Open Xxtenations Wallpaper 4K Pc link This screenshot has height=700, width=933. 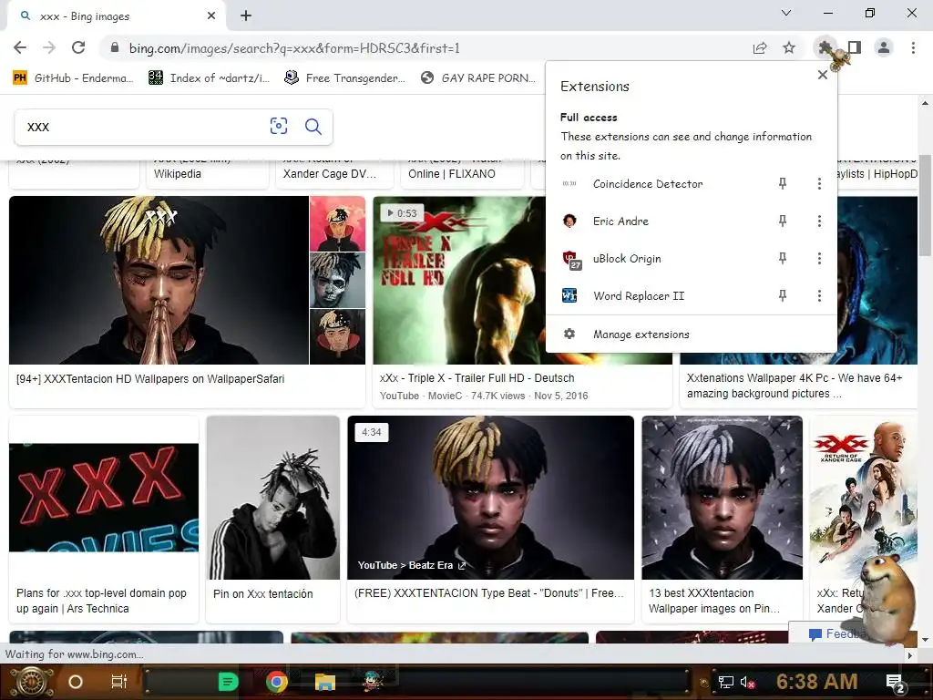click(795, 386)
